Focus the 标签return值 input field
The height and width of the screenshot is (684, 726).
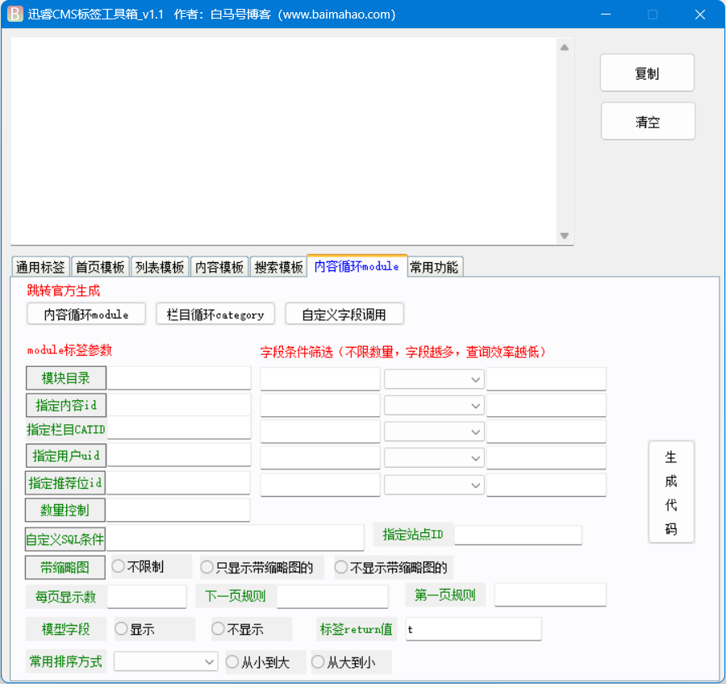tap(474, 629)
